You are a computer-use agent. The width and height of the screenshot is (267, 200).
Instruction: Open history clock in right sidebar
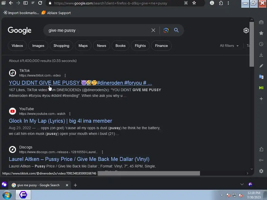coord(261,44)
